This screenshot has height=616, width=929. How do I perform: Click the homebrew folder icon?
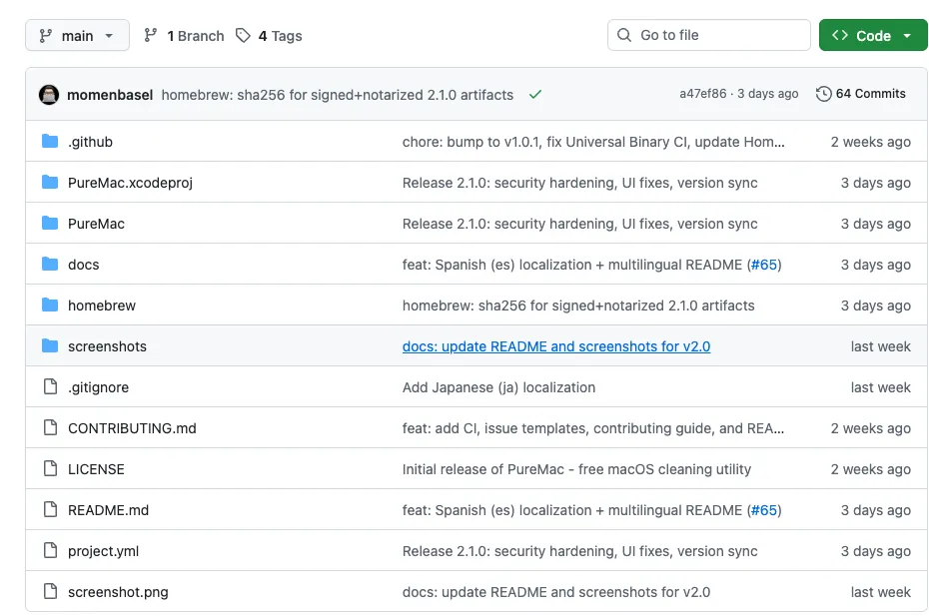pos(50,306)
